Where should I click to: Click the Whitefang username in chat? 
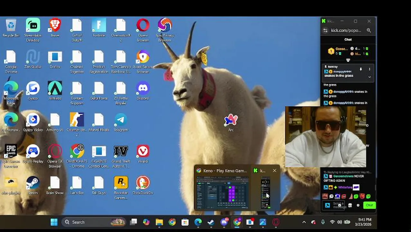click(x=345, y=187)
